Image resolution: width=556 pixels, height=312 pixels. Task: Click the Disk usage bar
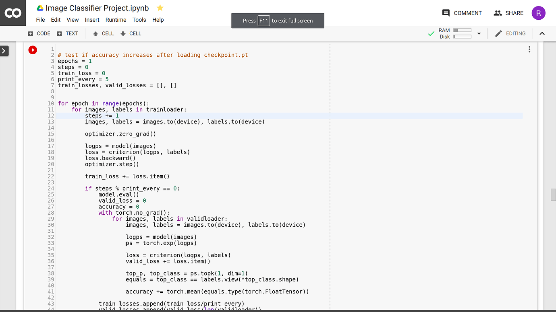click(462, 37)
